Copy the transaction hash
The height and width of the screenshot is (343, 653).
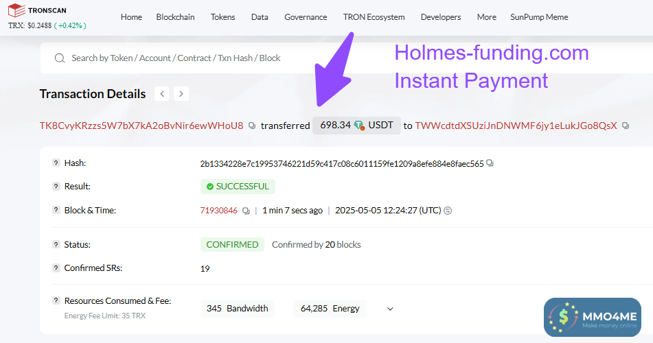click(x=490, y=163)
